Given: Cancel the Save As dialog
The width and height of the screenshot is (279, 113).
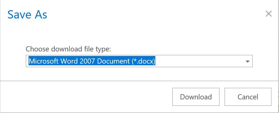Looking at the screenshot, I should pos(248,97).
